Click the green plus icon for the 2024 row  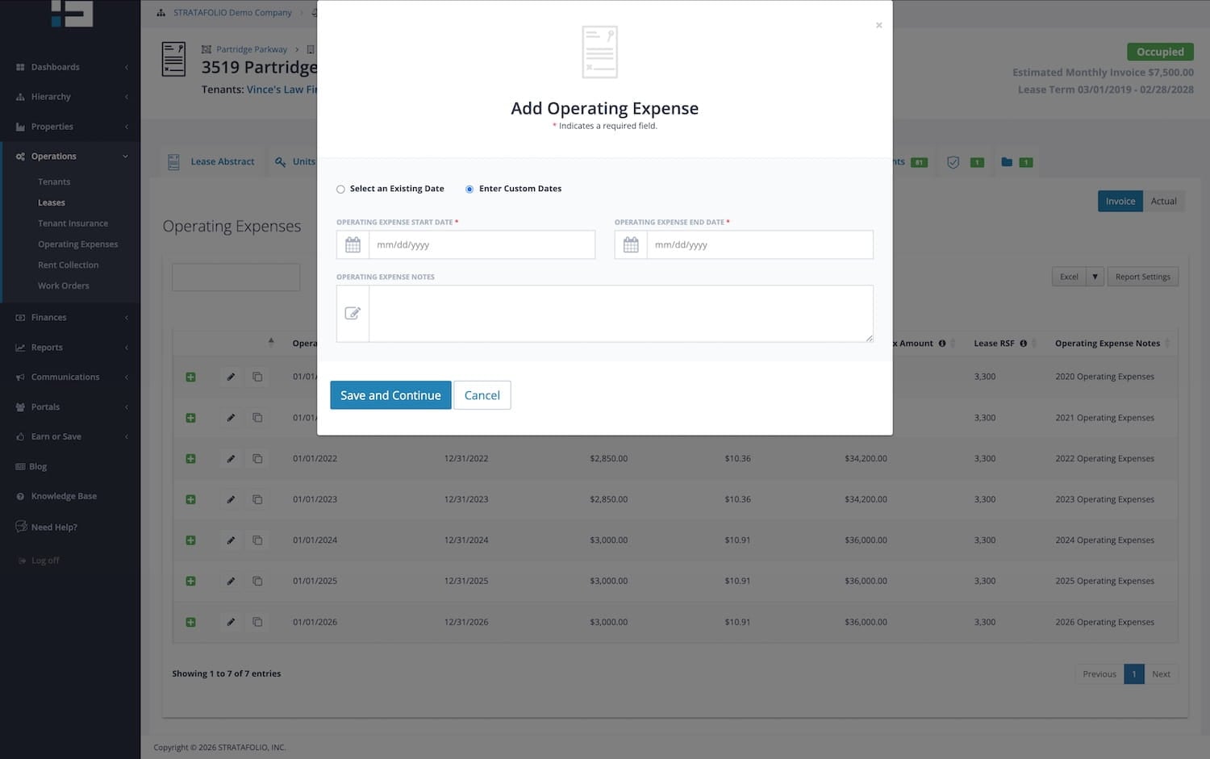191,540
